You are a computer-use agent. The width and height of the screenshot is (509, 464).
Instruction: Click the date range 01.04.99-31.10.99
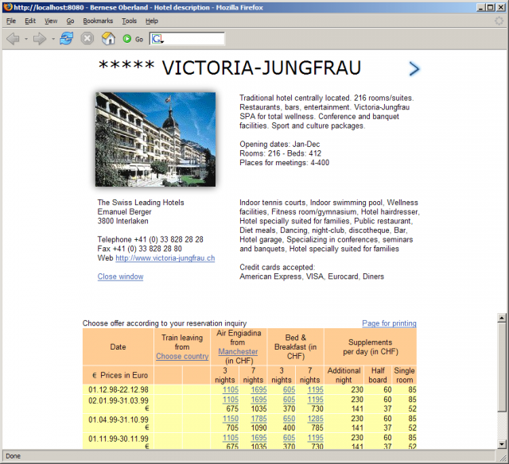pyautogui.click(x=119, y=420)
